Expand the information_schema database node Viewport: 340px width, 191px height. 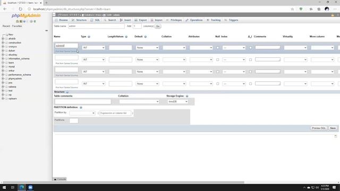[x=3, y=59]
